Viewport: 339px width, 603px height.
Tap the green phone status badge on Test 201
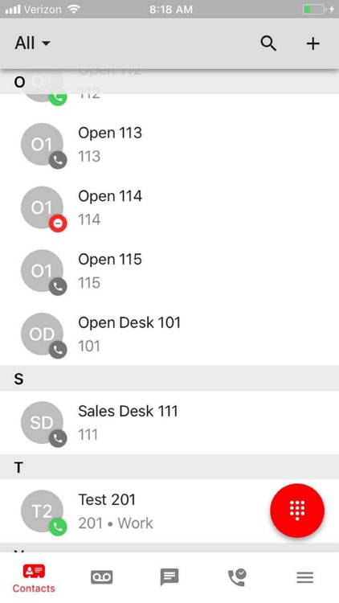point(58,527)
